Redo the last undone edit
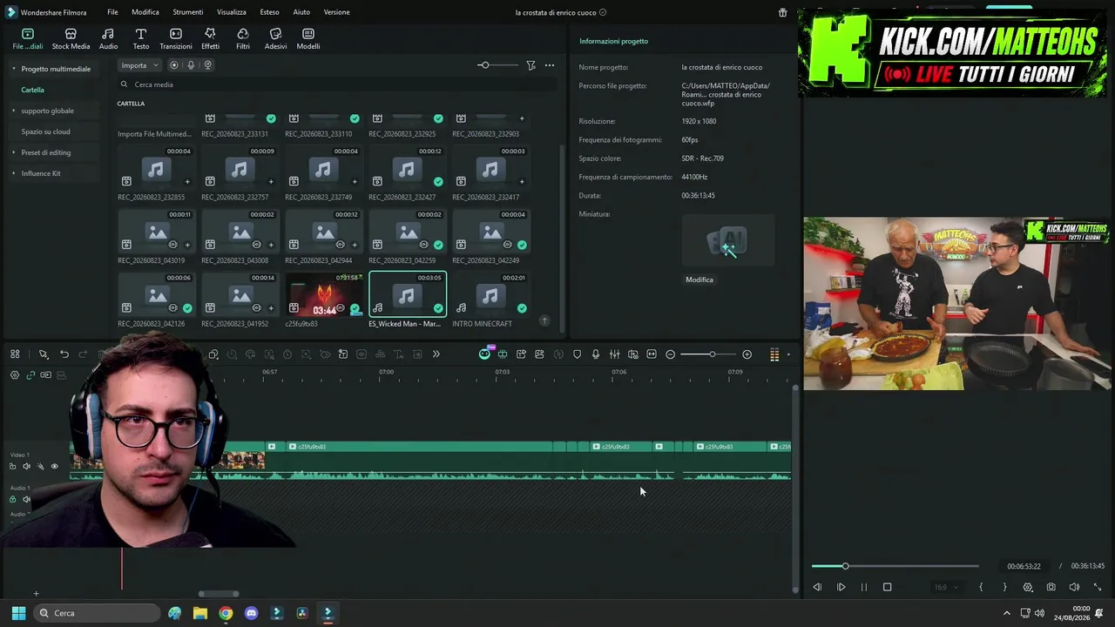1115x627 pixels. [x=83, y=354]
